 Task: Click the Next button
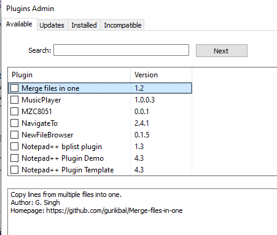click(x=222, y=51)
